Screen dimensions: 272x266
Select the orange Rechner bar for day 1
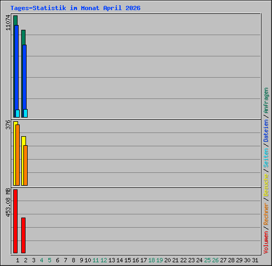[18, 155]
